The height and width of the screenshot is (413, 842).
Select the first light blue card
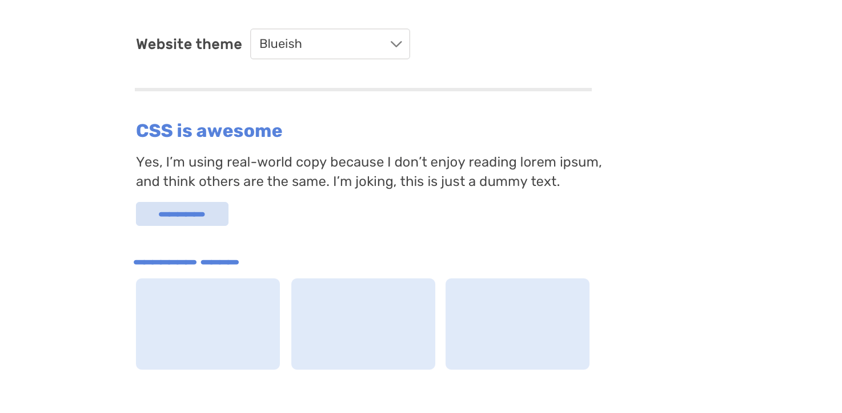[208, 324]
